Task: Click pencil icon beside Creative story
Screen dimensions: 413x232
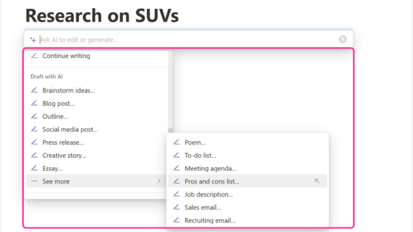Action: point(34,155)
